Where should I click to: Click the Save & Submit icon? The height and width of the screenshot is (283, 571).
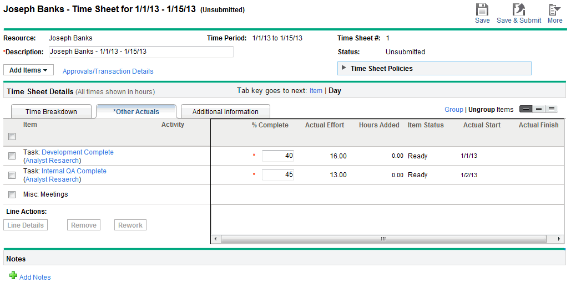tap(519, 9)
